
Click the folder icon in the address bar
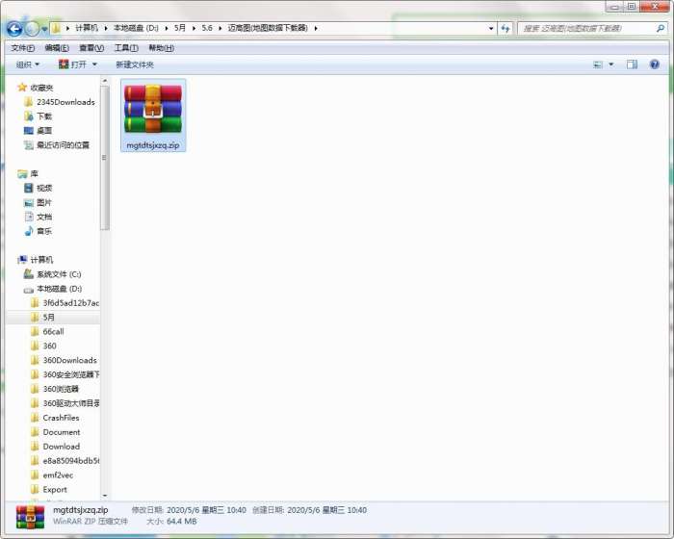tap(56, 28)
